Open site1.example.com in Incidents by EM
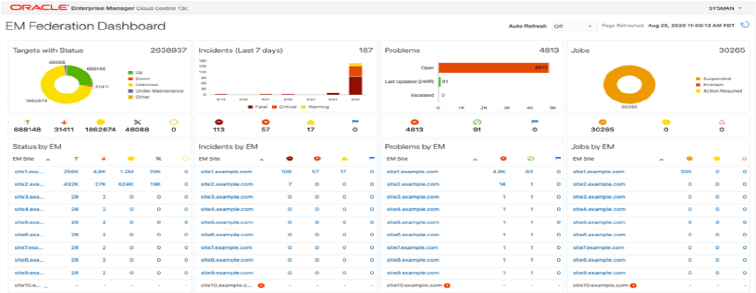The height and width of the screenshot is (293, 756). (226, 172)
